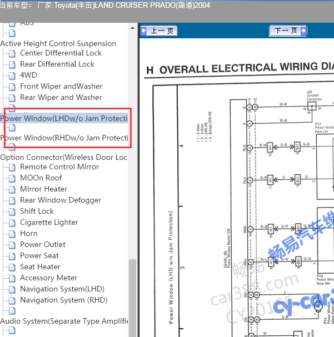Click the OVERALL ELECTRICAL WIRING heading
The height and width of the screenshot is (337, 334).
(x=240, y=68)
